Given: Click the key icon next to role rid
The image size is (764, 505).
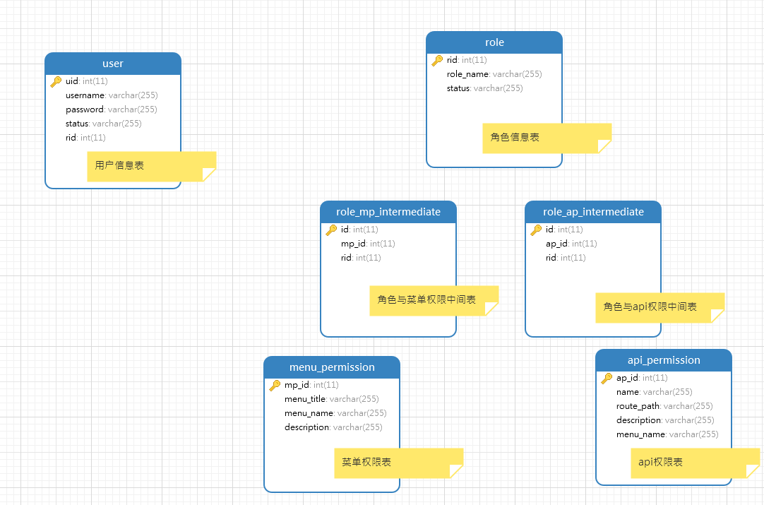Looking at the screenshot, I should [x=437, y=60].
